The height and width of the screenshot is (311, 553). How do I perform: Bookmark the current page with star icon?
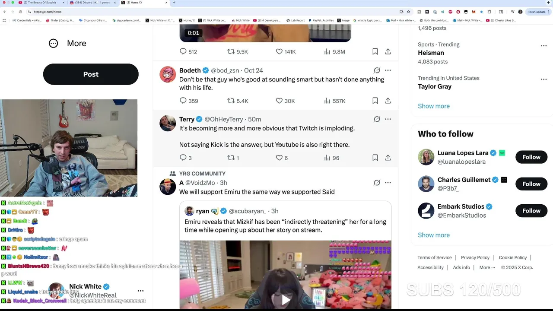(x=408, y=12)
